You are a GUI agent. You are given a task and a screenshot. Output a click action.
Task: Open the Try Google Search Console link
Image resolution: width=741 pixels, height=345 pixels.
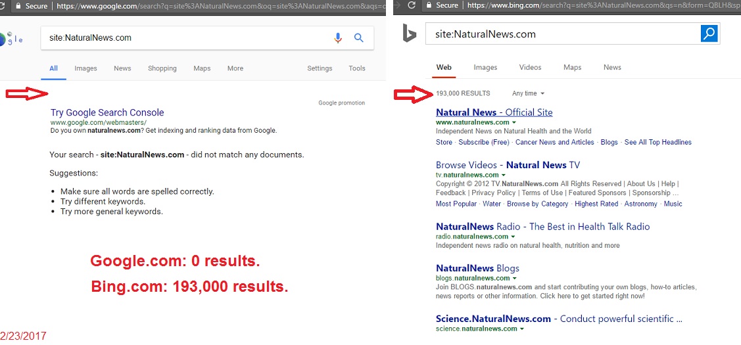coord(107,112)
